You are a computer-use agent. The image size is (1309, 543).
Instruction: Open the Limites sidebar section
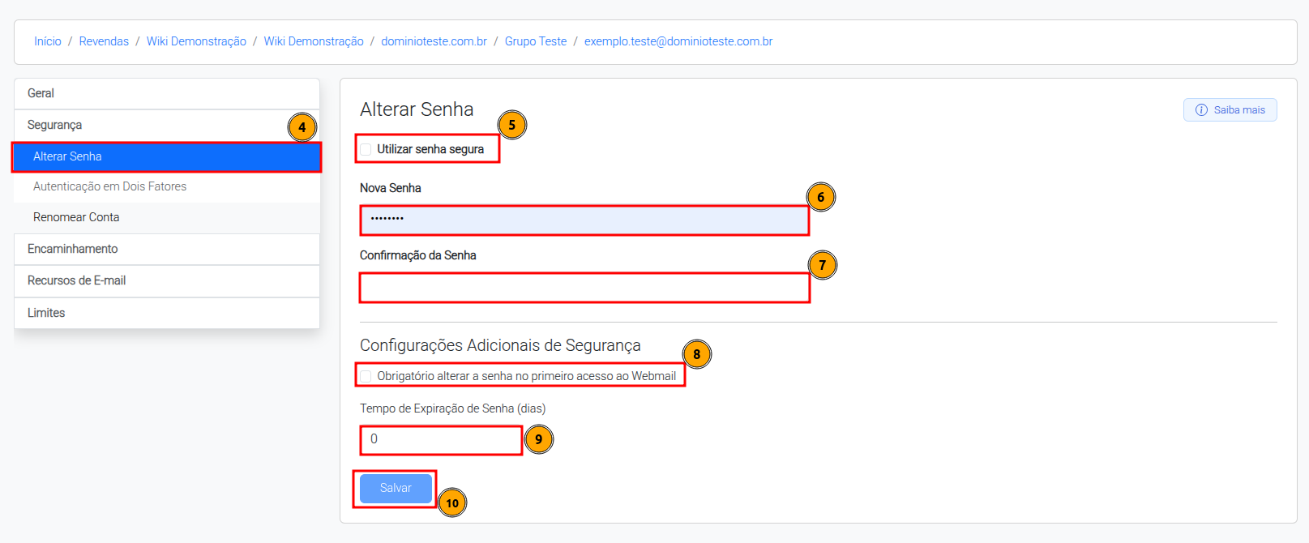[167, 313]
